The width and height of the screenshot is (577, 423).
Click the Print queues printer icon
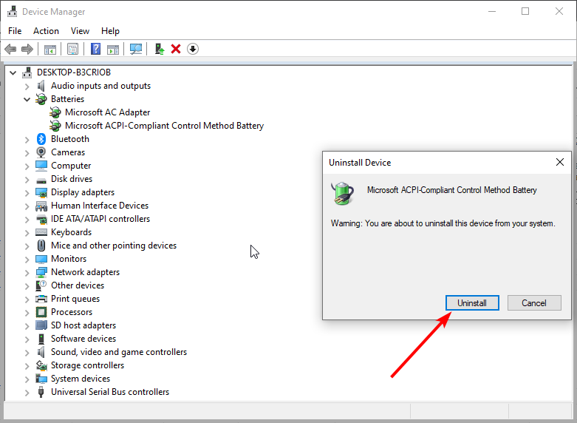pyautogui.click(x=41, y=299)
